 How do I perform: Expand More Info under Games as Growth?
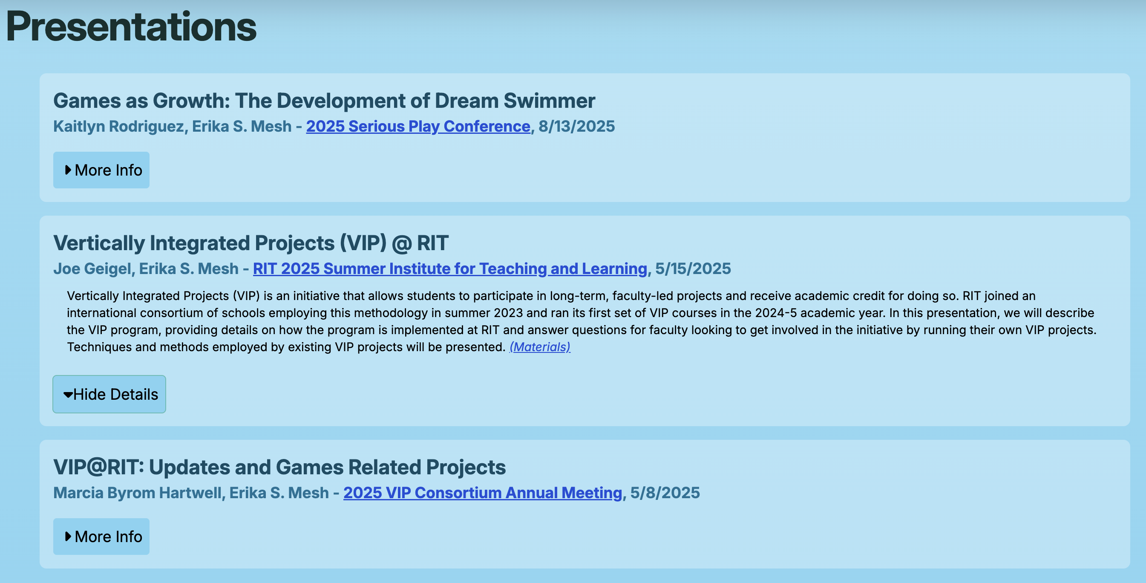101,170
